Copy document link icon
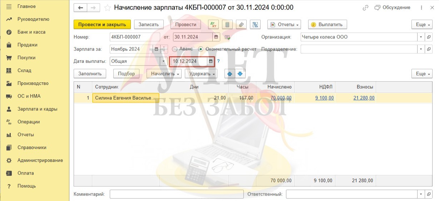The width and height of the screenshot is (439, 201). tap(365, 7)
